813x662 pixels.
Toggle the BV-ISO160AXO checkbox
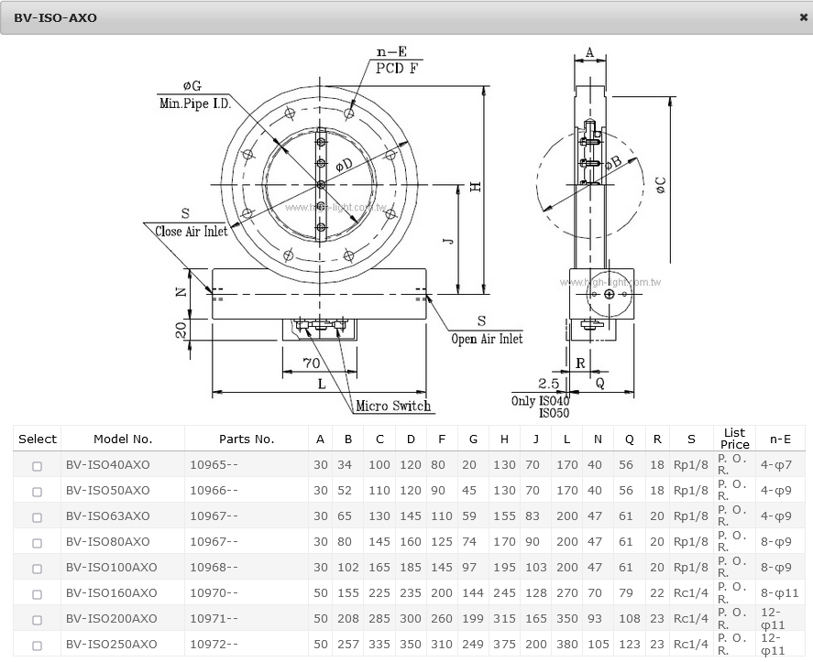pyautogui.click(x=38, y=594)
